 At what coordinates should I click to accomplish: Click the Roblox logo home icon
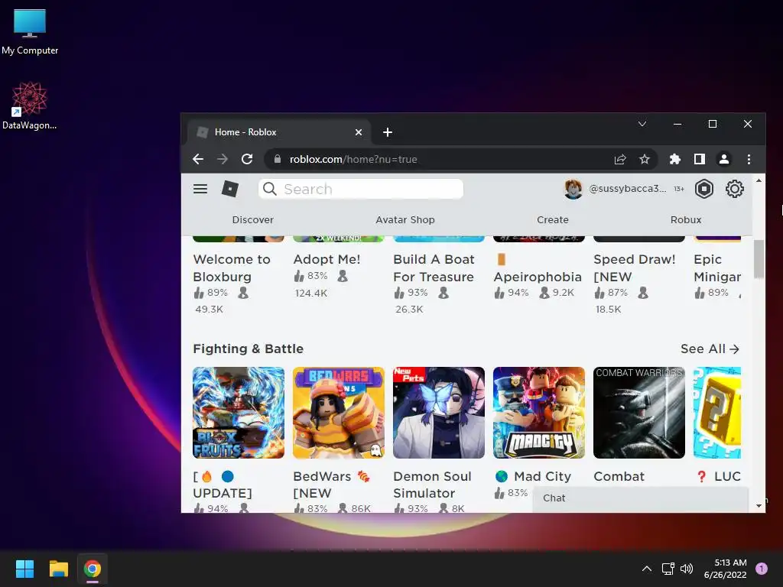pyautogui.click(x=229, y=189)
